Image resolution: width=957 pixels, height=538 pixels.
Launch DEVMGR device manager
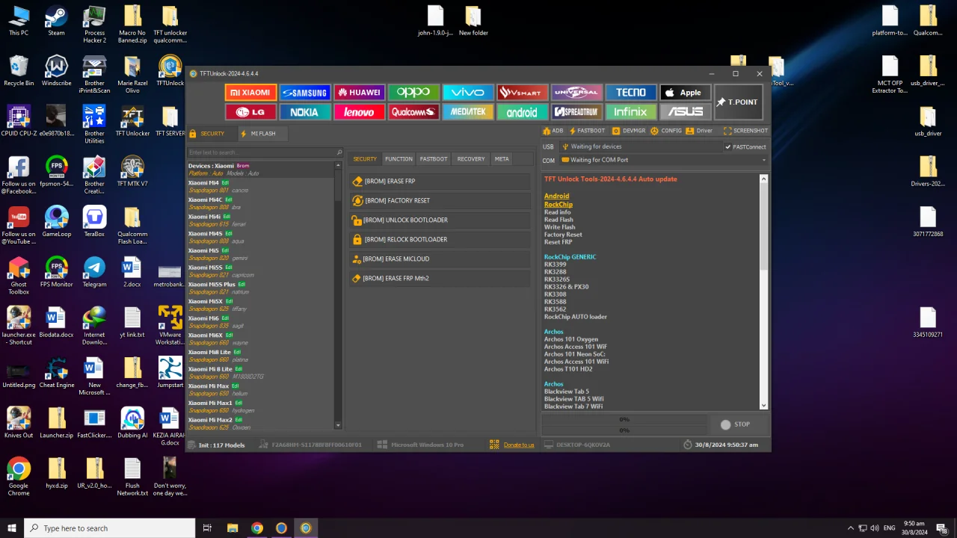point(629,131)
